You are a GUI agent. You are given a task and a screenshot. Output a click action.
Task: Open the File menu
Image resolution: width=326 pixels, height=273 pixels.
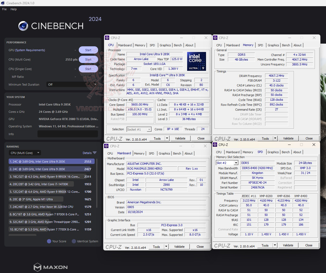coord(4,9)
